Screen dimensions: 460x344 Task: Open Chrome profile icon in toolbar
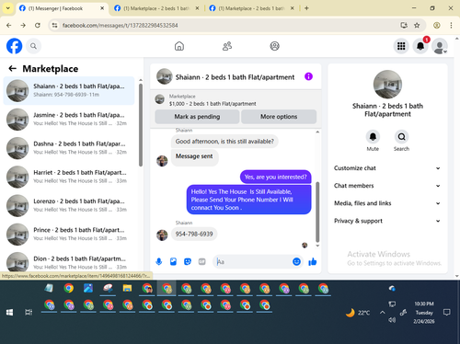click(437, 25)
